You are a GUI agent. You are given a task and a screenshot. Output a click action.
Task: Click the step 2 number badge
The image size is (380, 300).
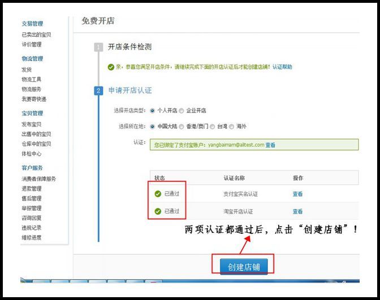click(x=98, y=90)
